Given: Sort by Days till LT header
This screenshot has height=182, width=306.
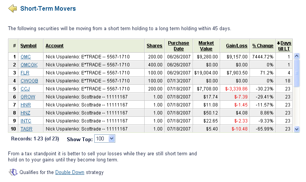Looking at the screenshot, I should point(284,46).
